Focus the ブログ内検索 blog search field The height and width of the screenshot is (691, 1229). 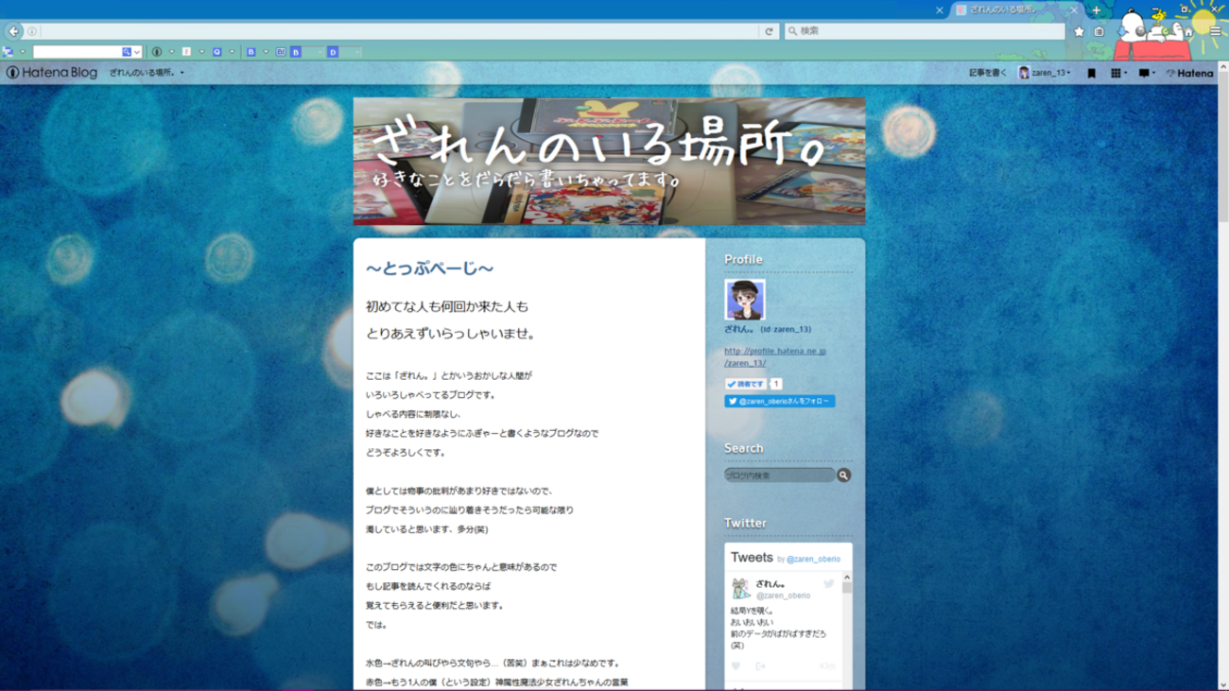click(780, 475)
